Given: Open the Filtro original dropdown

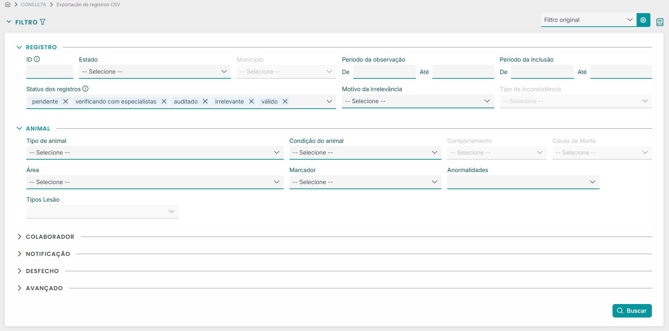Looking at the screenshot, I should [x=588, y=20].
